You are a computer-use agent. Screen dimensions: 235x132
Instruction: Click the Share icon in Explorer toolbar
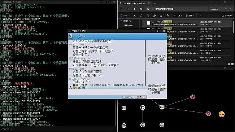point(161,16)
